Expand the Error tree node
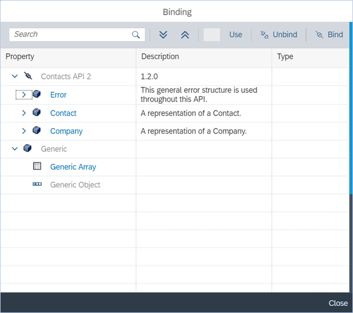Screen dimensions: 353x313 click(x=24, y=95)
